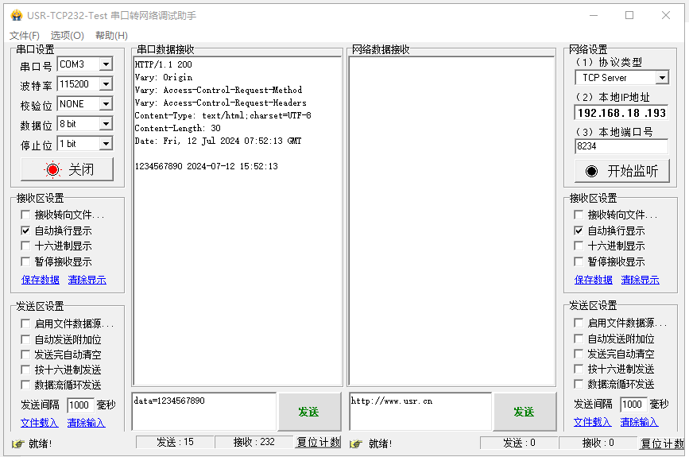Click serial 保存数据 link
Image resolution: width=689 pixels, height=457 pixels.
pyautogui.click(x=41, y=280)
